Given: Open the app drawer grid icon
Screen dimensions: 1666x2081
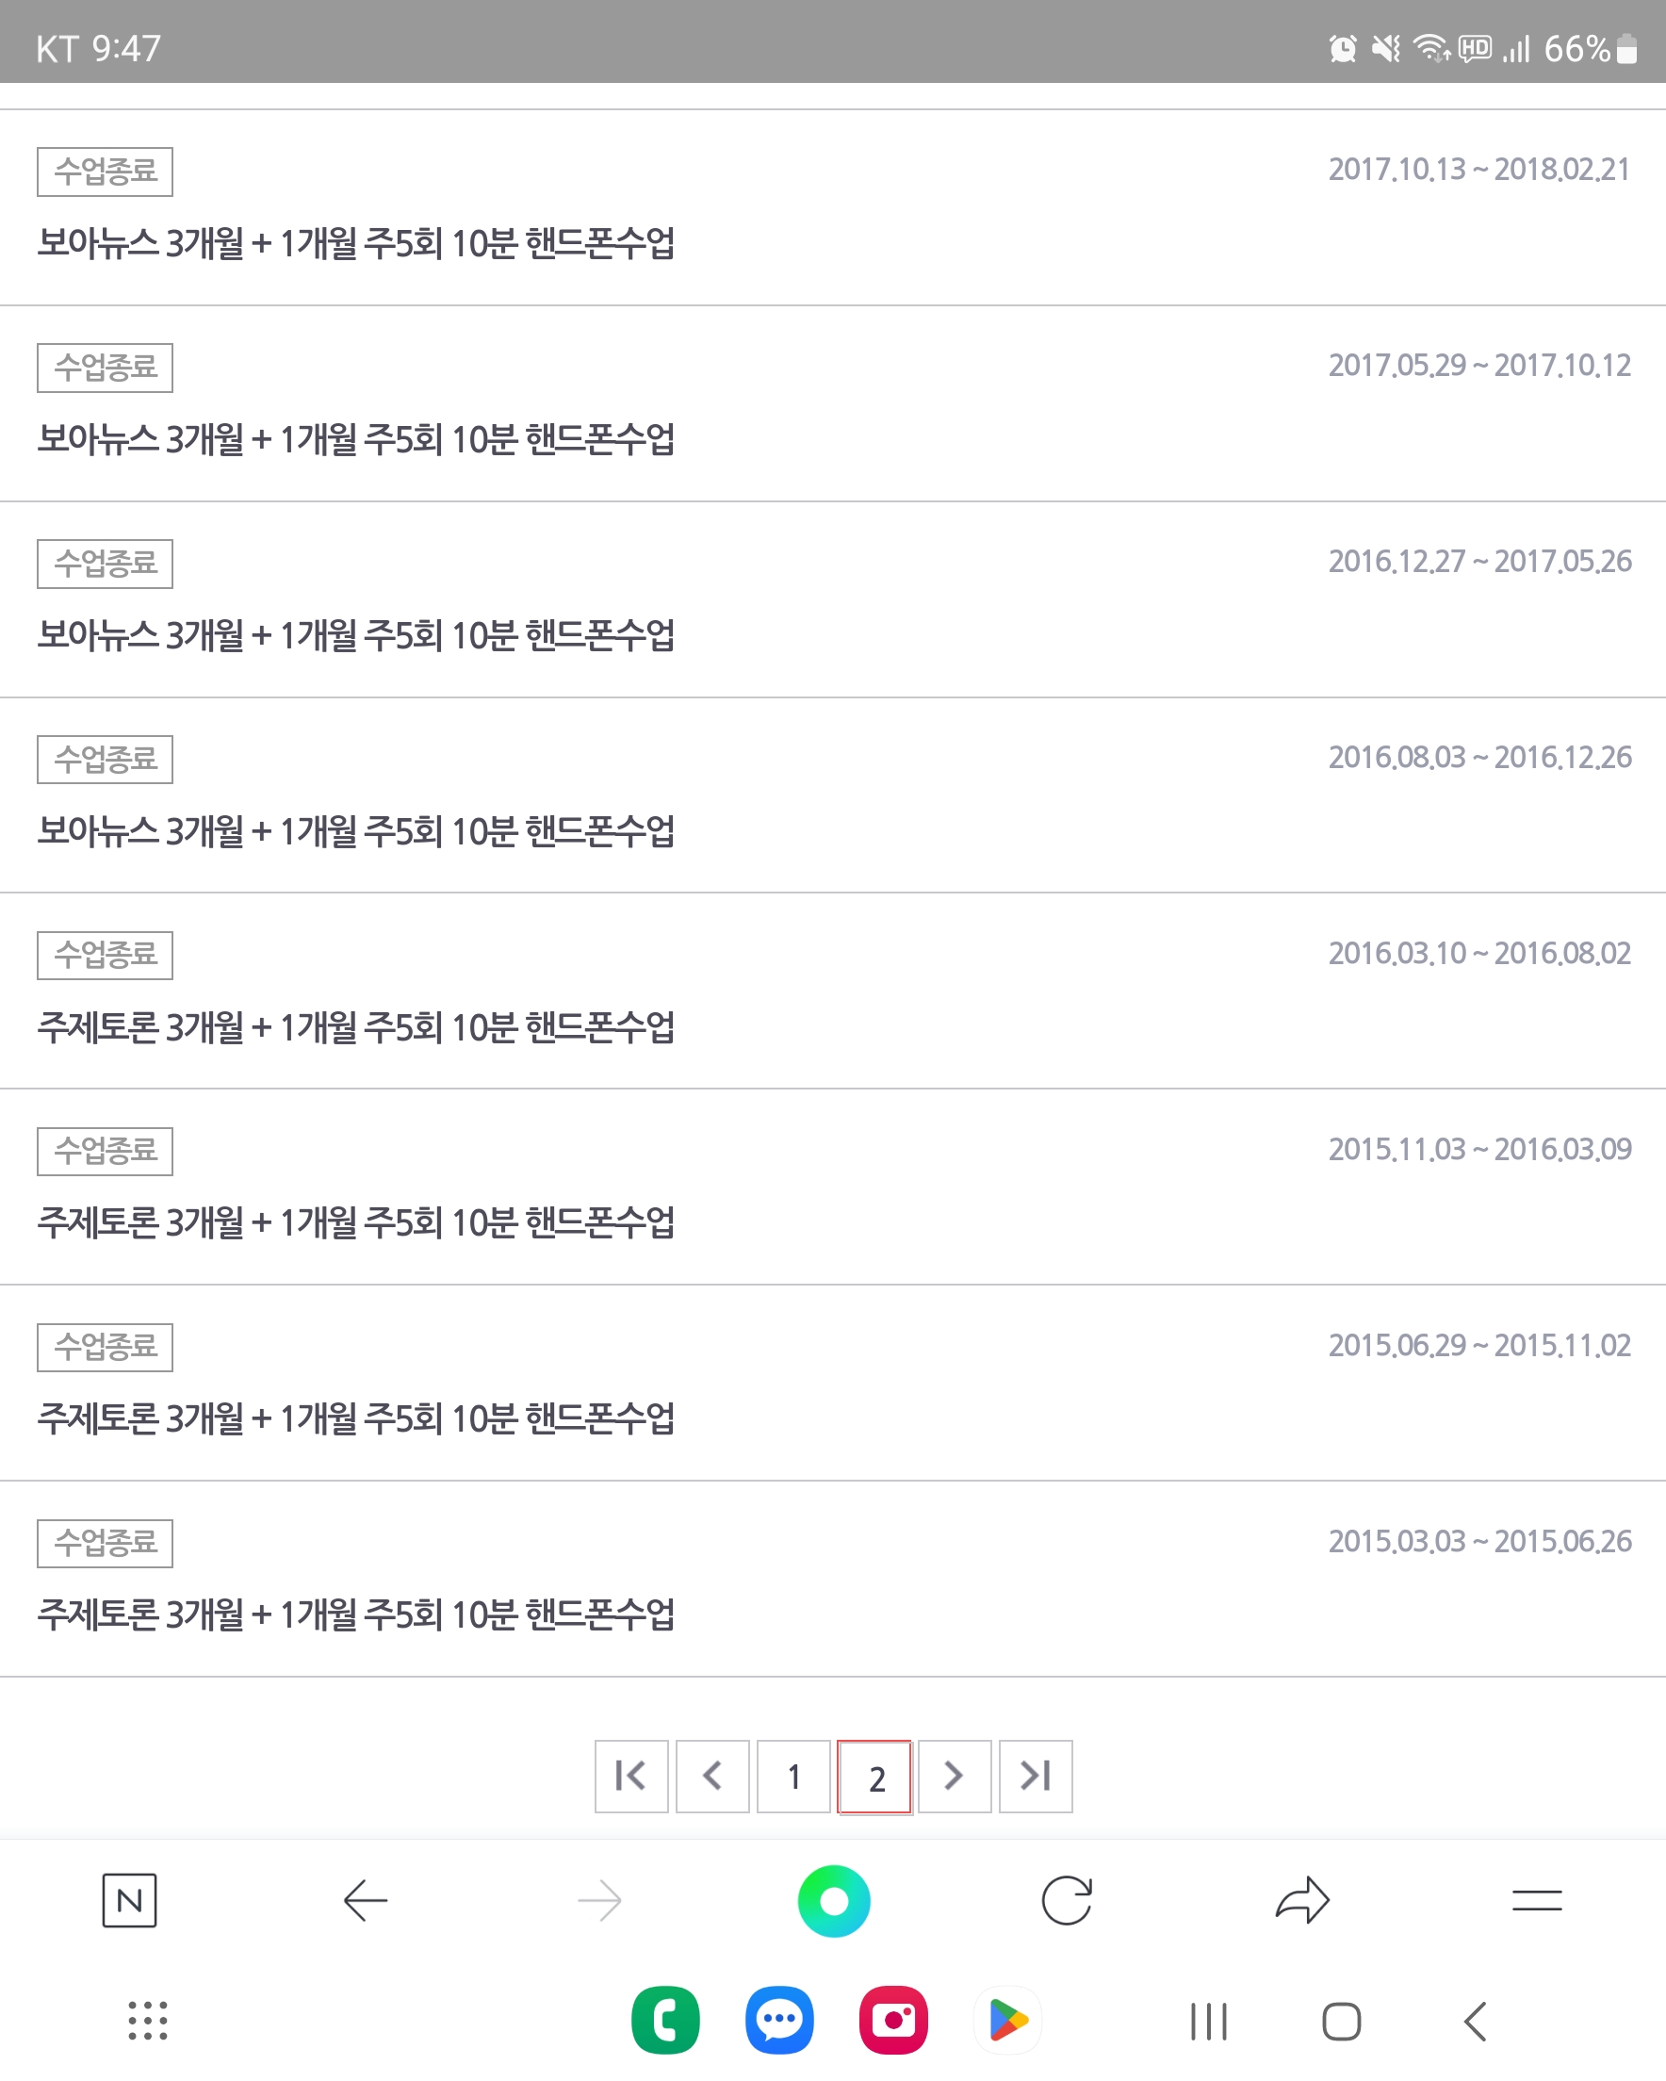Looking at the screenshot, I should pyautogui.click(x=148, y=2020).
